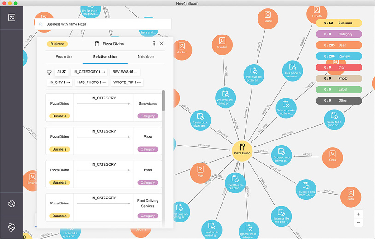Image resolution: width=375 pixels, height=239 pixels.
Task: Click the Business tag in inspector header
Action: pyautogui.click(x=58, y=44)
